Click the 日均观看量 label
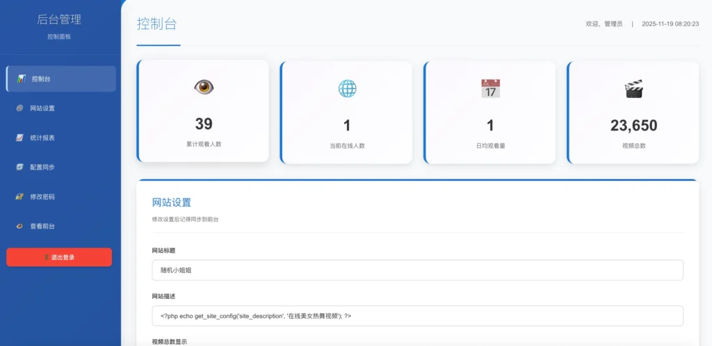The image size is (712, 346). click(x=490, y=146)
